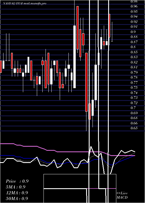Image resolution: width=145 pixels, height=203 pixels.
Task: Click the 0.92 price axis label
Action: click(134, 21)
